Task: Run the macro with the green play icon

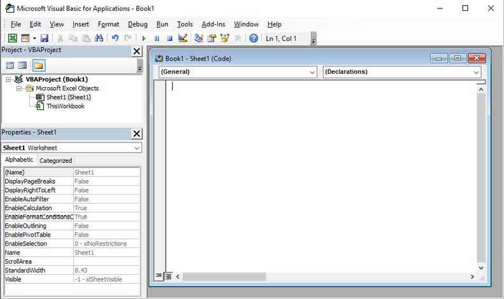Action: [143, 39]
